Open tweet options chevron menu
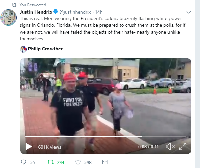The image size is (200, 168). pos(189,12)
